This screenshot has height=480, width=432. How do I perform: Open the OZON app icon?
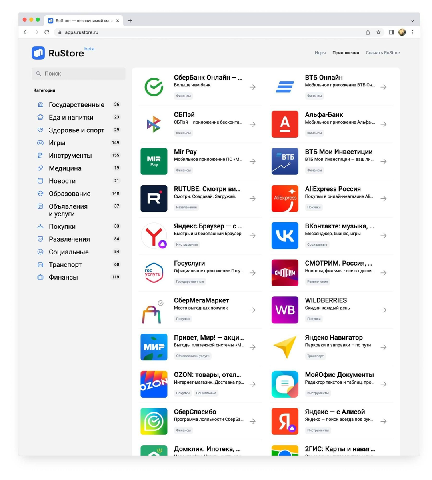[x=154, y=384]
